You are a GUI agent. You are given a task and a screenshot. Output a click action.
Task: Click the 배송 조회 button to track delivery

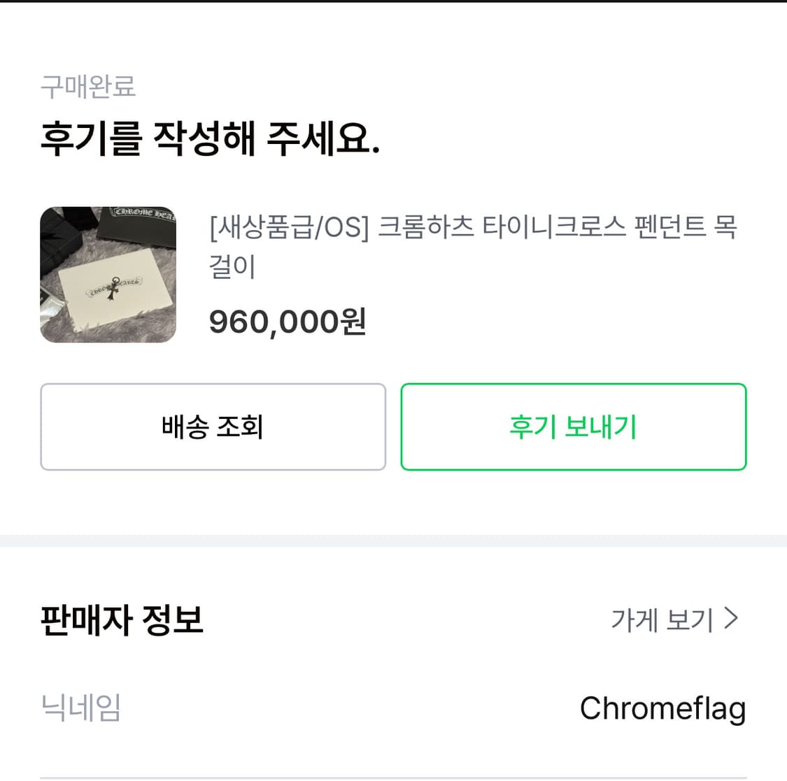[x=213, y=427]
